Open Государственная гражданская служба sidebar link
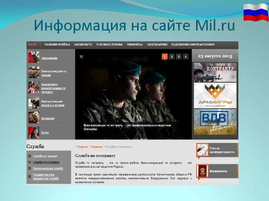269x201 pixels. pyautogui.click(x=46, y=176)
